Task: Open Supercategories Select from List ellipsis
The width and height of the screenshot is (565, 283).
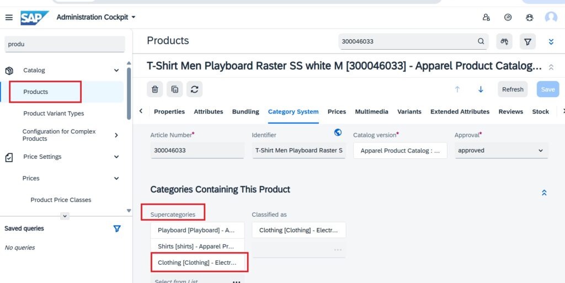Action: coord(236,281)
